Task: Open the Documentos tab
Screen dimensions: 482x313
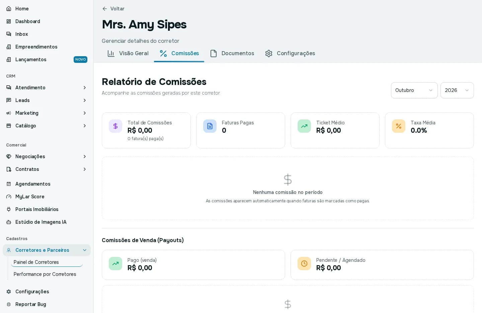Action: 232,54
